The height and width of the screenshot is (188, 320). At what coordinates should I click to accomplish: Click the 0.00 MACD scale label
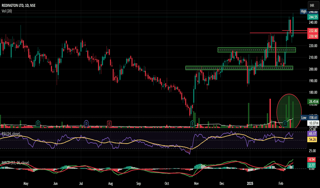pos(312,169)
